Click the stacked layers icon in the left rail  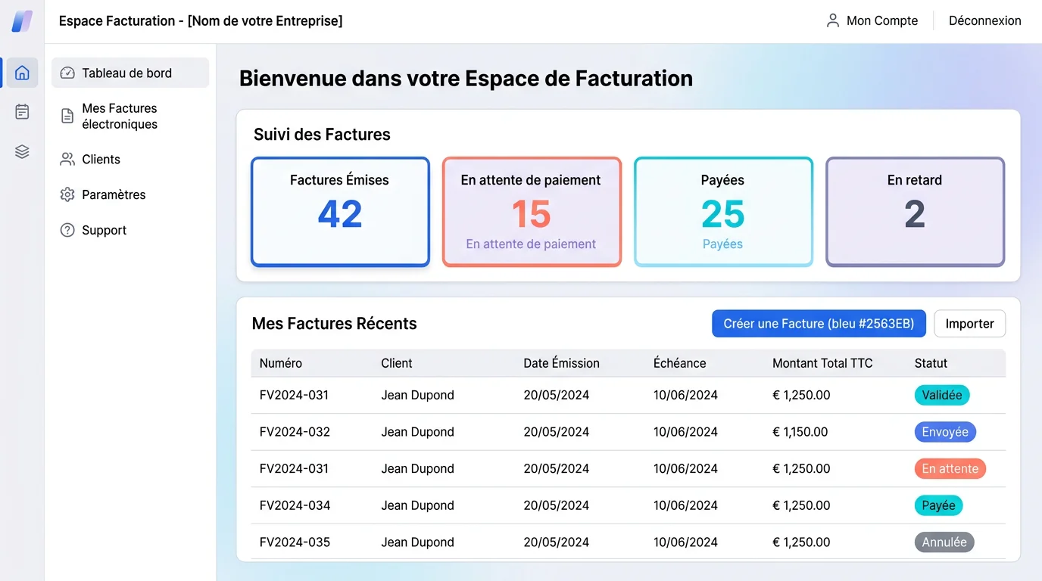tap(21, 151)
